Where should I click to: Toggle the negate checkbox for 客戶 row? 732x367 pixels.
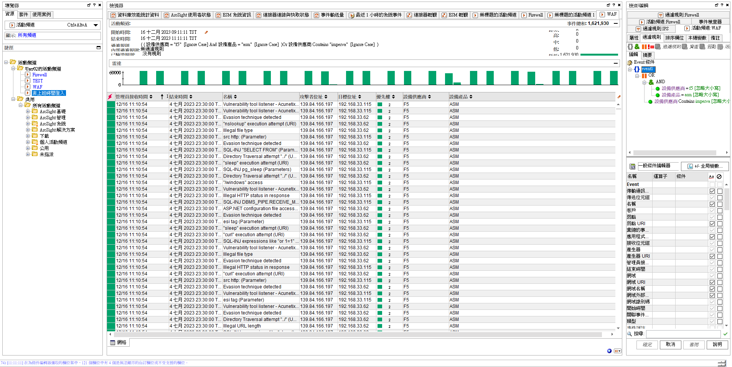coord(720,211)
